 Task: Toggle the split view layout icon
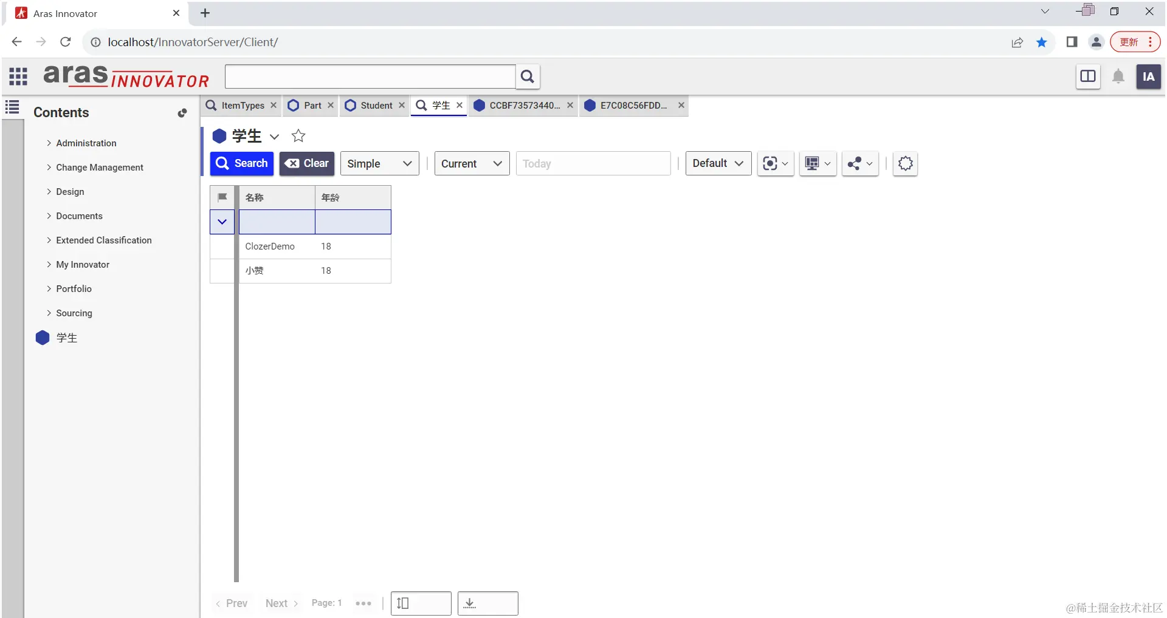1088,76
